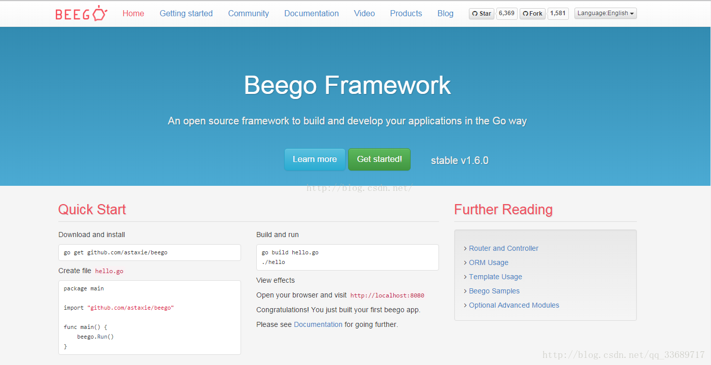Select the Video nav item

[364, 14]
